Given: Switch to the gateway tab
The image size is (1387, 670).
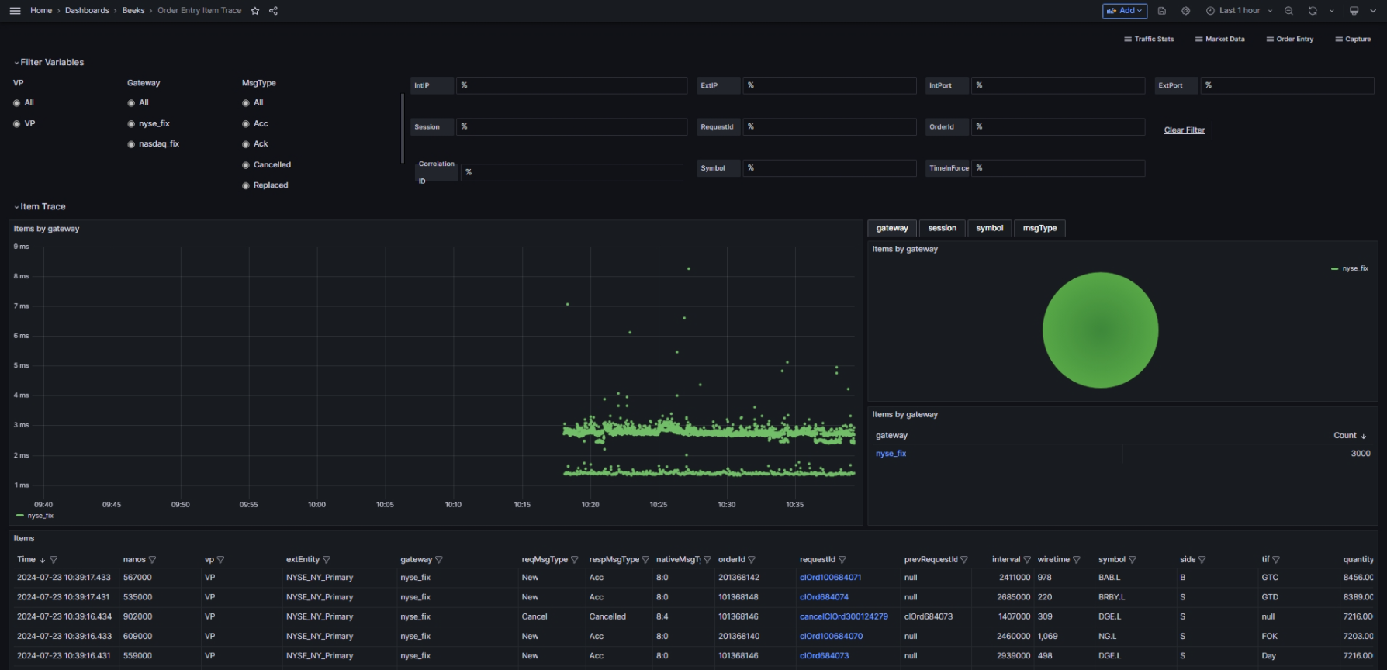Looking at the screenshot, I should (x=892, y=229).
